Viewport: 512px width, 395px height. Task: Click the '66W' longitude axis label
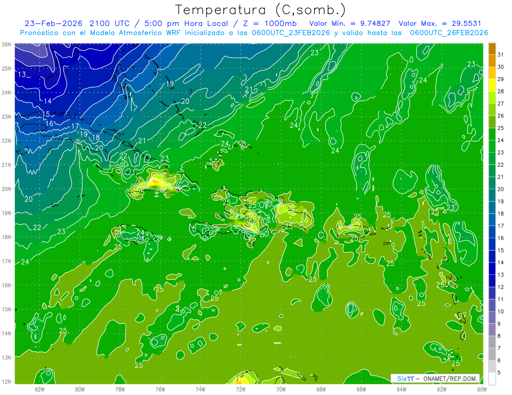pyautogui.click(x=361, y=389)
